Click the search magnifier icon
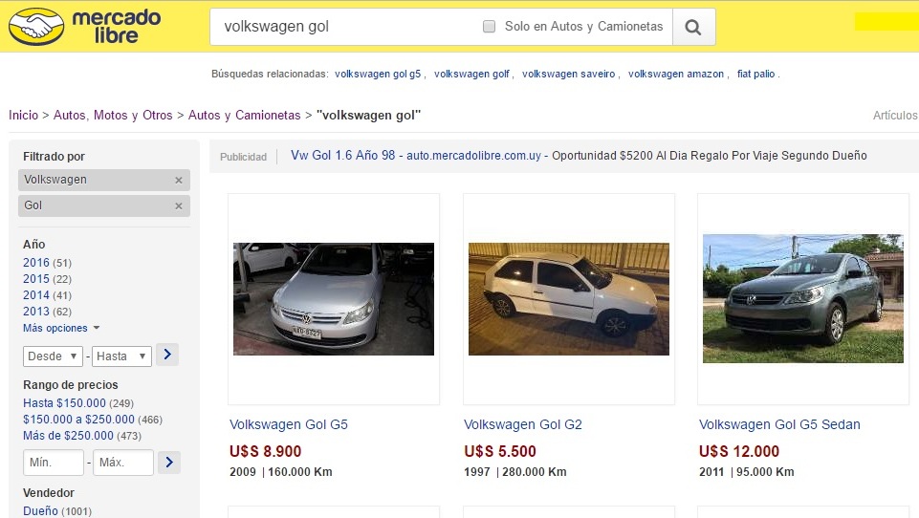Screen dimensions: 919x518 pyautogui.click(x=693, y=27)
